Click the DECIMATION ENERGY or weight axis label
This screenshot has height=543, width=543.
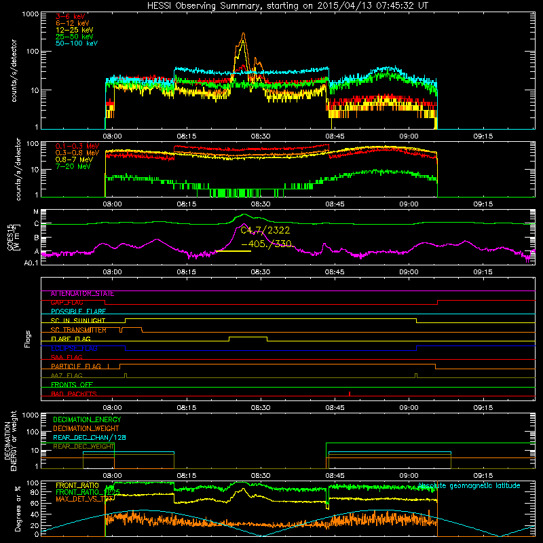[10, 441]
